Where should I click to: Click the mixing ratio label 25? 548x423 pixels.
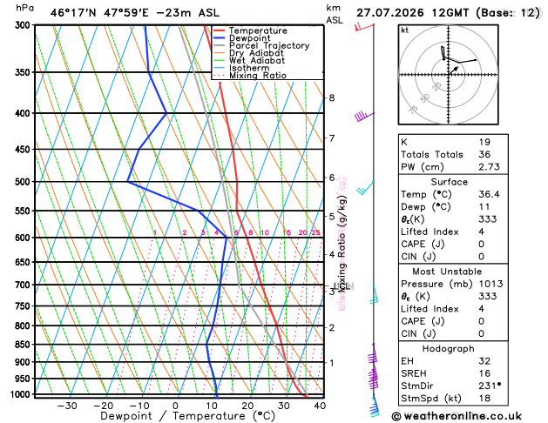click(315, 232)
